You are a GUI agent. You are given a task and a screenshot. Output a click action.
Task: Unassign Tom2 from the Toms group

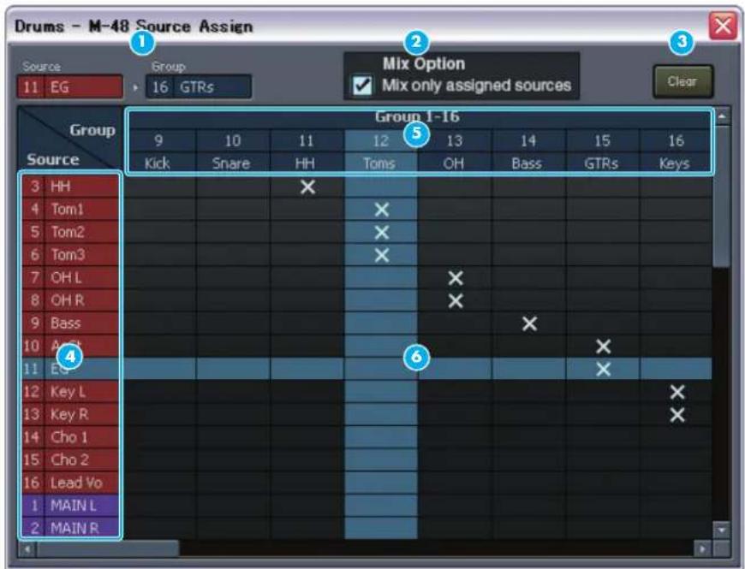tap(381, 233)
